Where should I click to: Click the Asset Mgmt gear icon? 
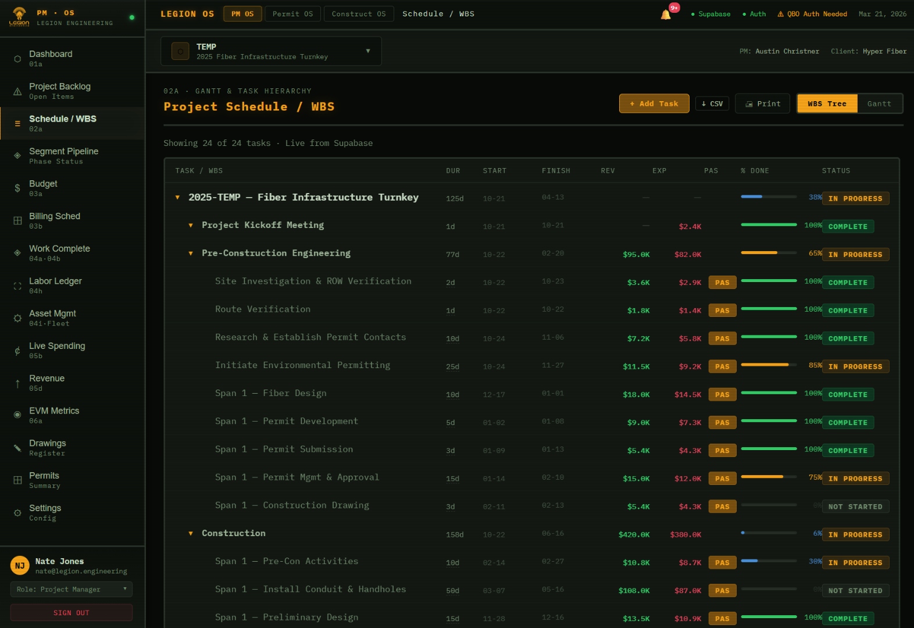click(17, 318)
